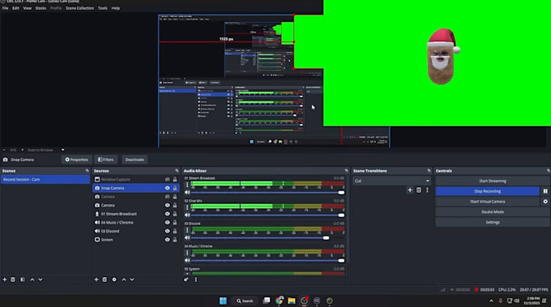Mute the 03 Discord speaker icon
Image resolution: width=551 pixels, height=307 pixels.
187,238
